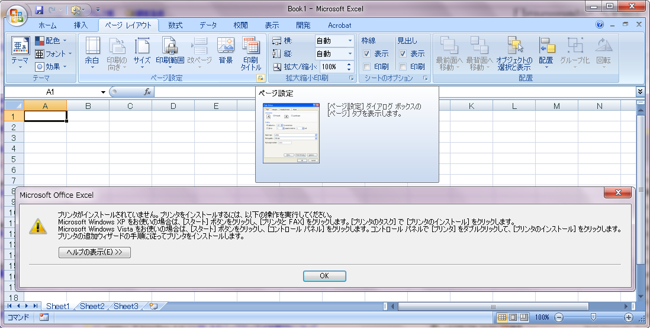Open the サイズ paper size menu
The image size is (650, 328).
(x=141, y=53)
